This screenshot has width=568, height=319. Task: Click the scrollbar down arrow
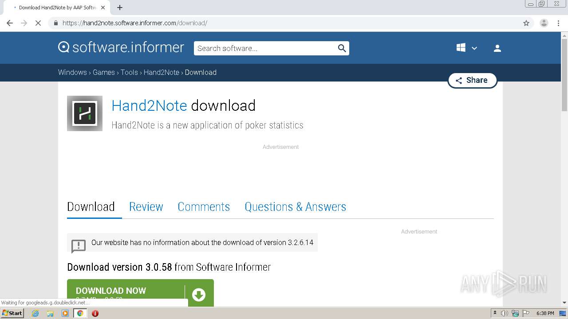pos(564,303)
